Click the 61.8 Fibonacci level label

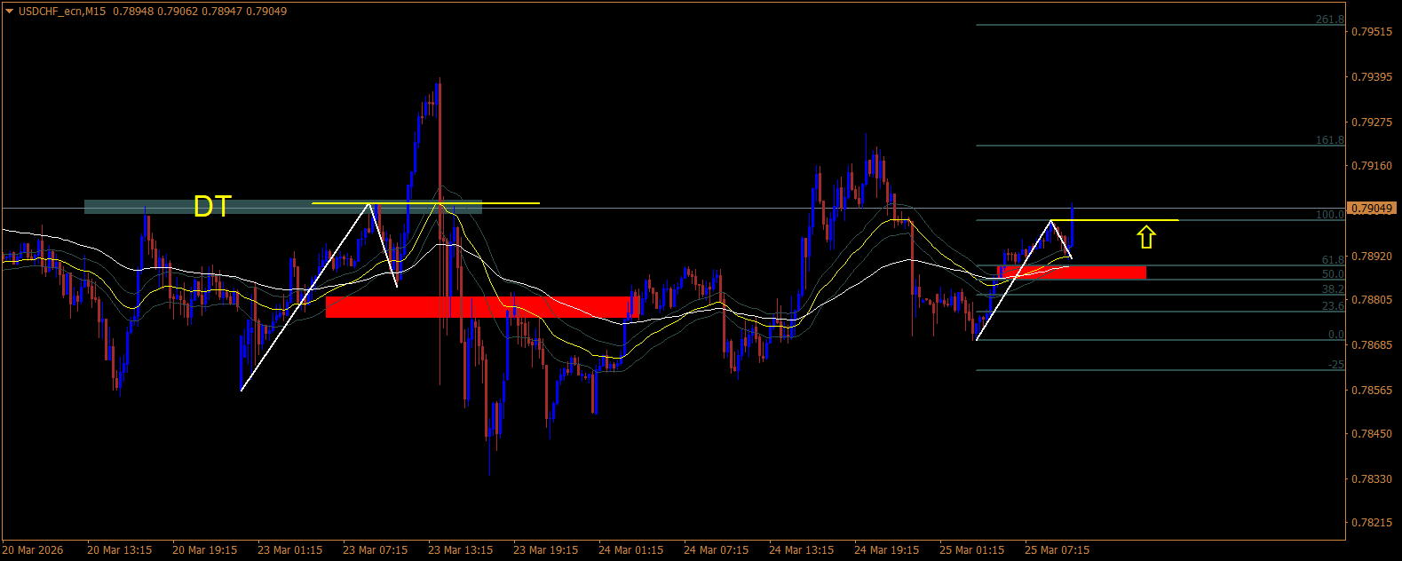[x=1333, y=260]
